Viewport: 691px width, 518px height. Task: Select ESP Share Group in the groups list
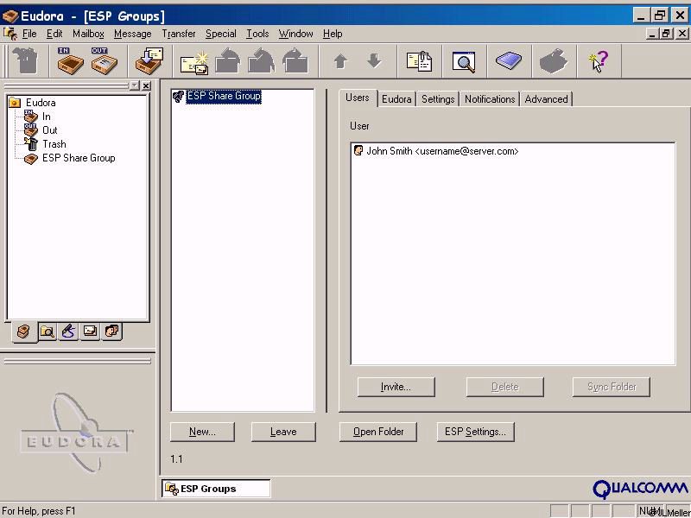pyautogui.click(x=224, y=96)
